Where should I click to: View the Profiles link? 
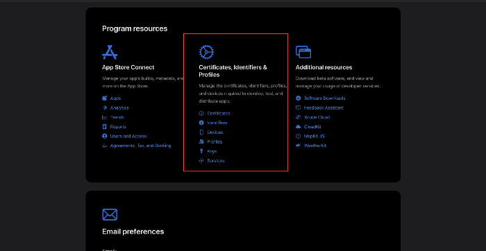pos(215,141)
